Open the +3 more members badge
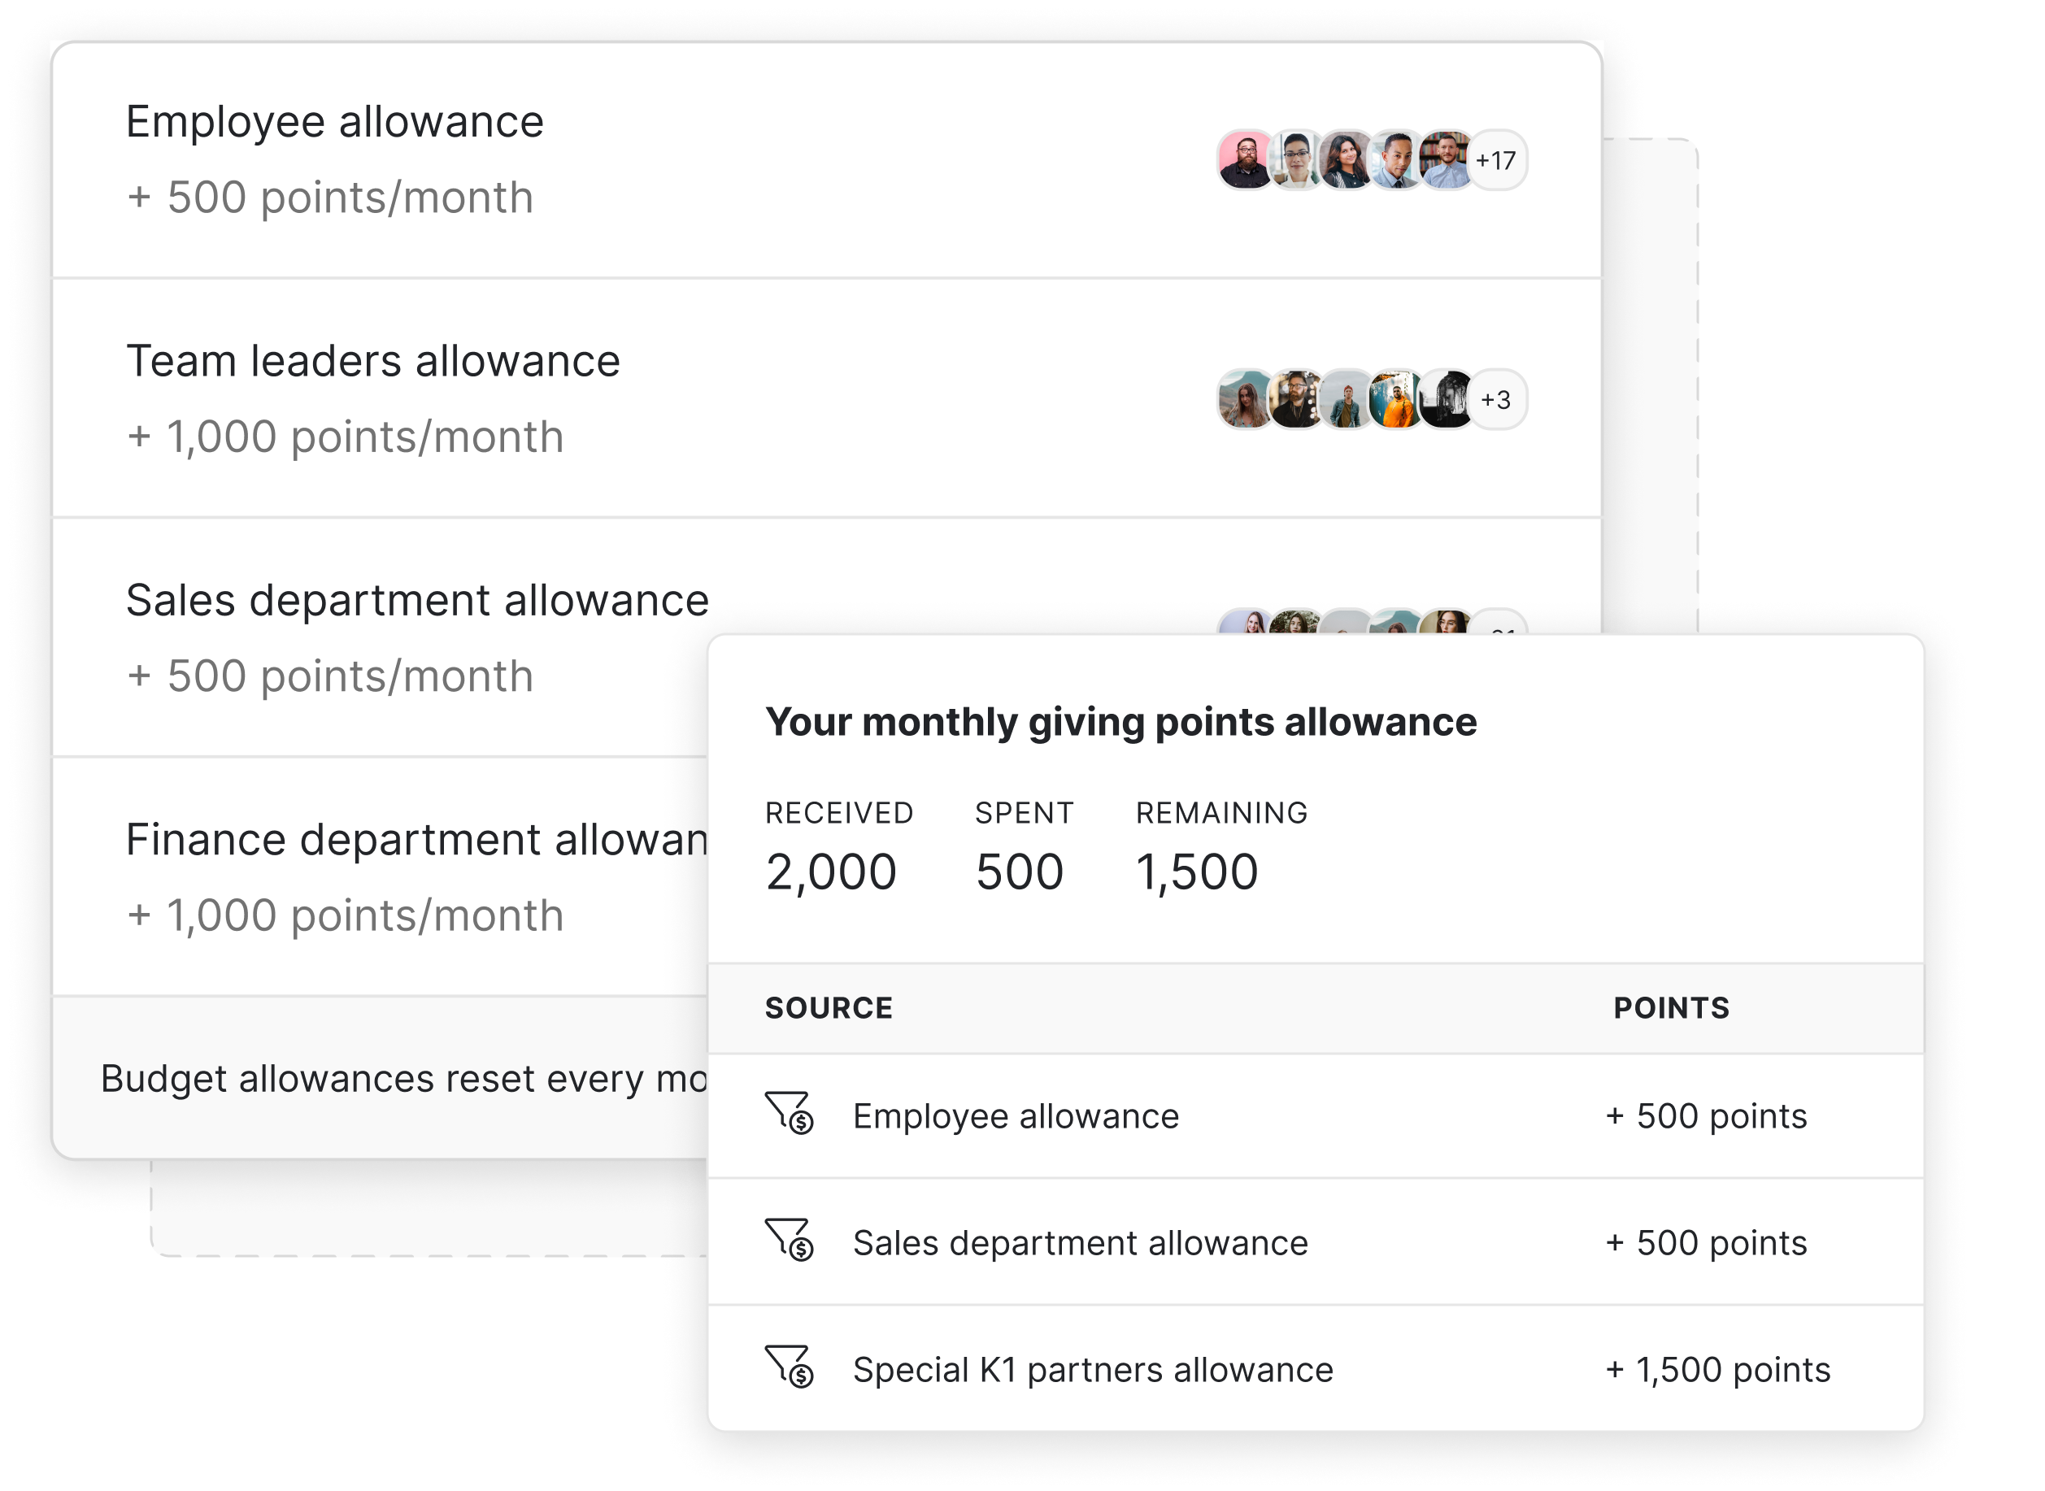Screen dimensions: 2045x1491 coord(1496,399)
